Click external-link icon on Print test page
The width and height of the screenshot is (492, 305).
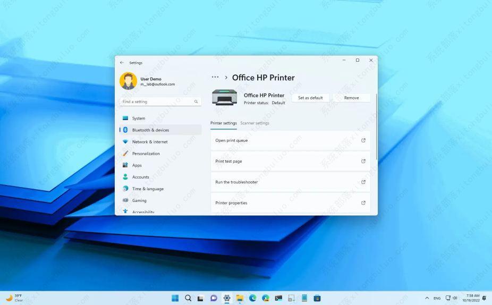(x=363, y=161)
